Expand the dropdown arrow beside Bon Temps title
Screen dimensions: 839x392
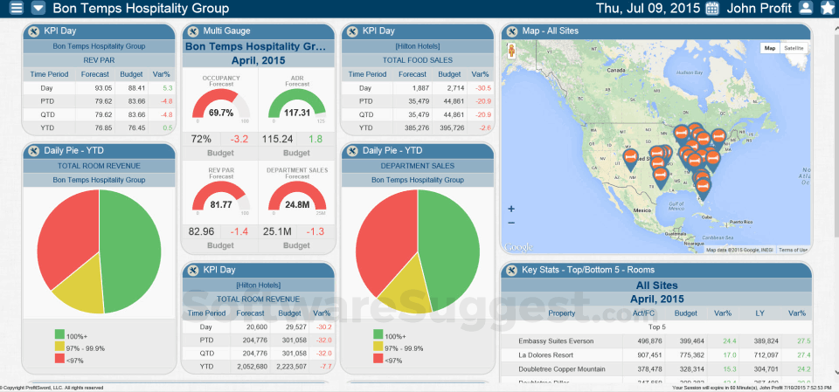click(x=38, y=8)
